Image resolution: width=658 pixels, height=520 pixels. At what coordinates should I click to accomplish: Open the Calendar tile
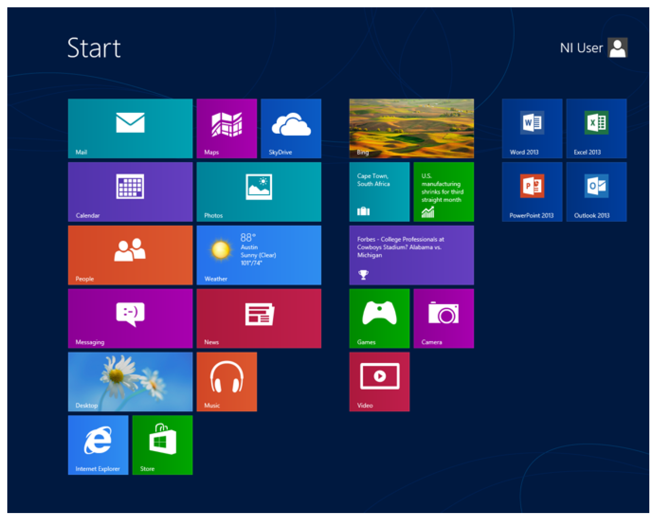pos(130,192)
